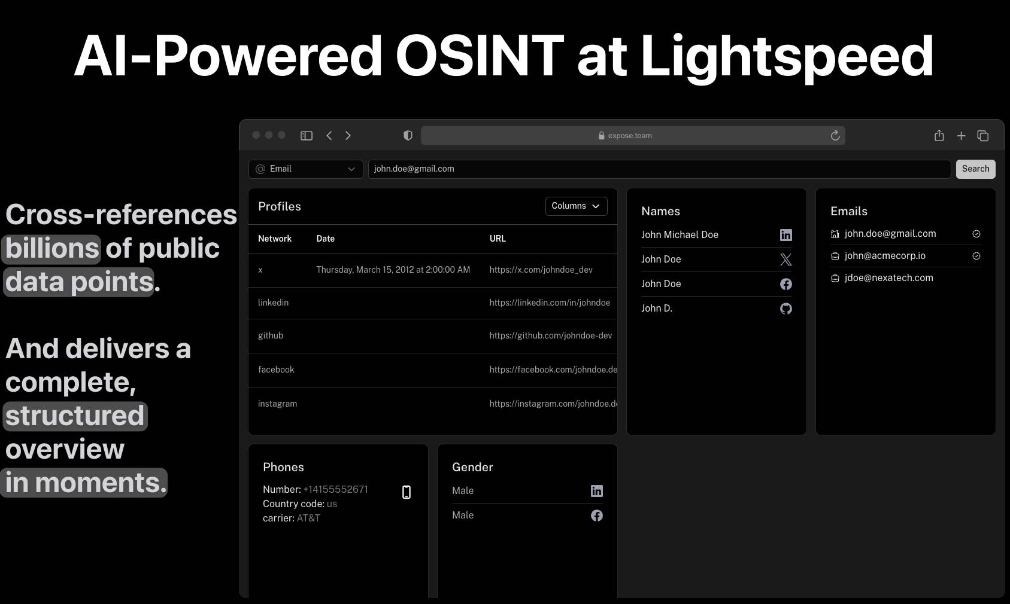
Task: Show the tab overview icon
Action: (x=982, y=136)
